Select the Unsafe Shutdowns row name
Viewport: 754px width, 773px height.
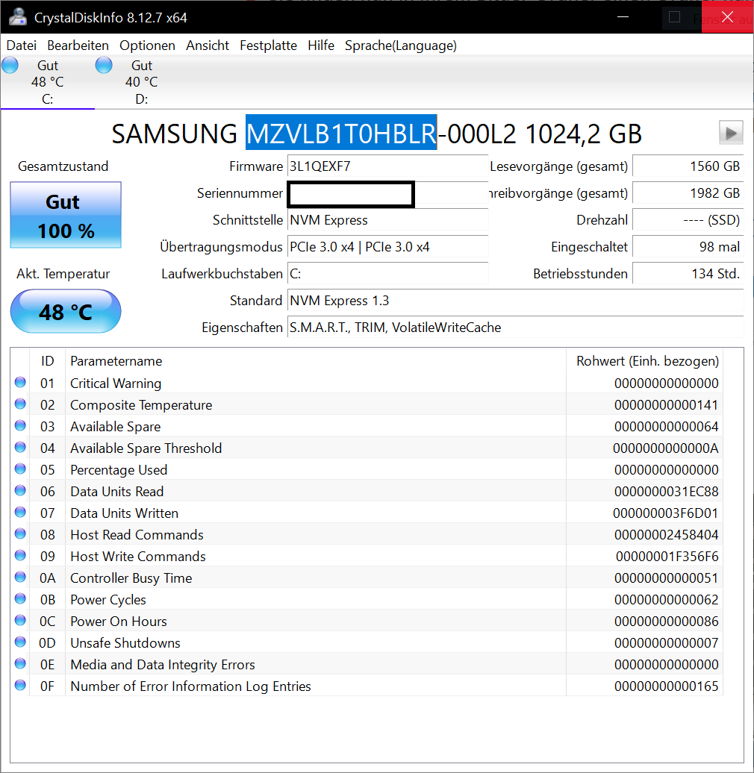[125, 643]
